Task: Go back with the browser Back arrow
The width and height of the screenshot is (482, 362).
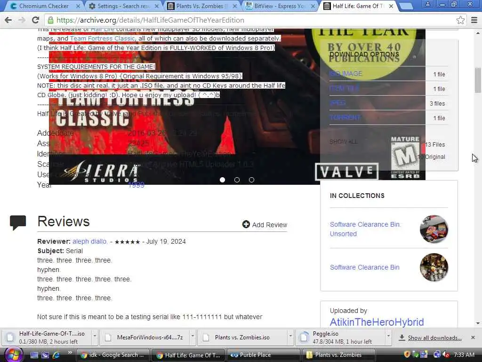Action: pyautogui.click(x=8, y=20)
